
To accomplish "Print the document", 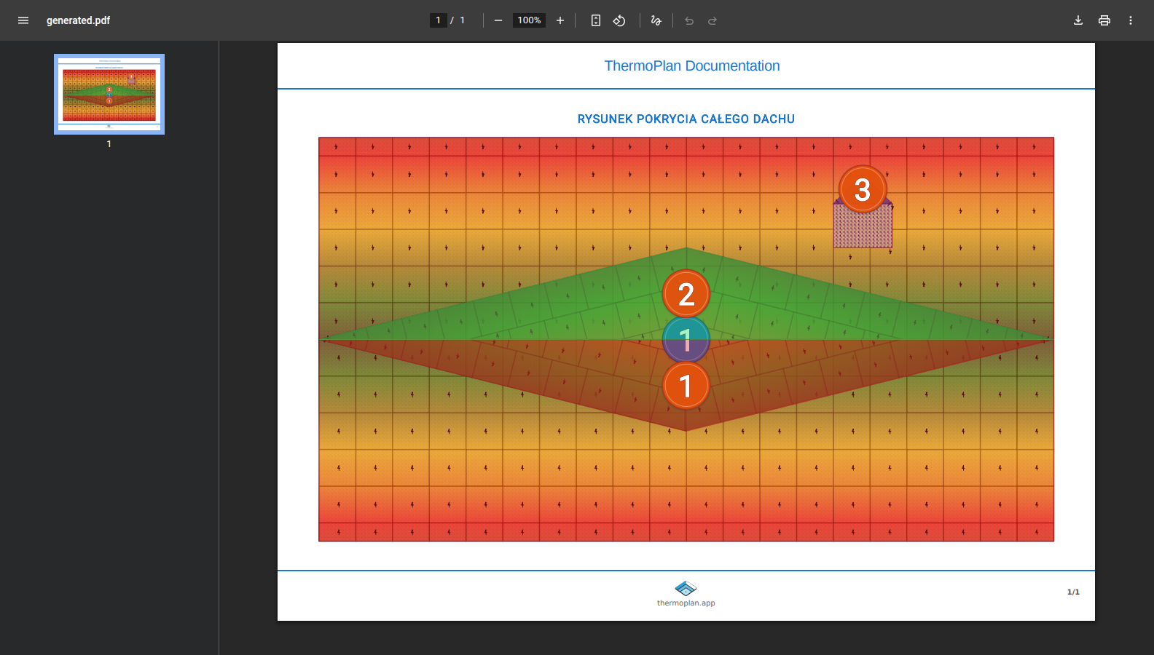I will click(1104, 20).
